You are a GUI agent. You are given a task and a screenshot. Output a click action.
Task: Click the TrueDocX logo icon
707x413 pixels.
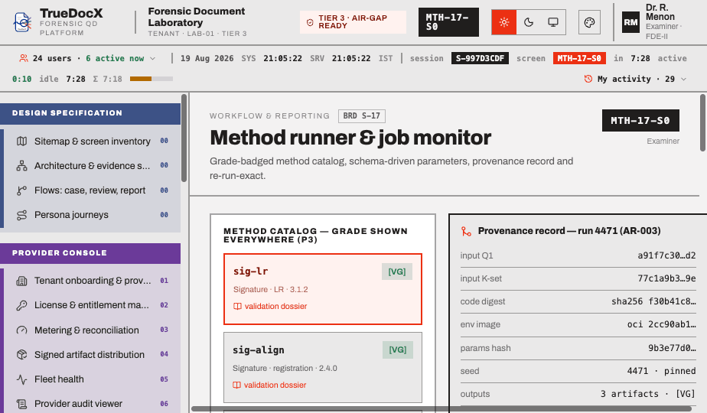(22, 22)
